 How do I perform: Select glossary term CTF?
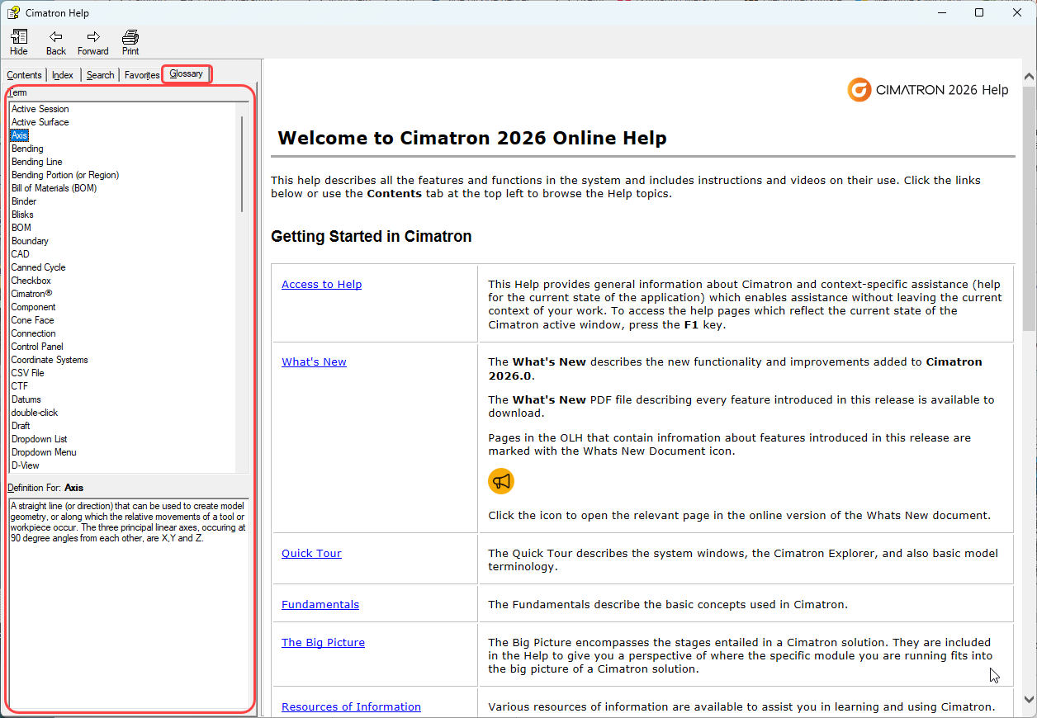tap(20, 386)
